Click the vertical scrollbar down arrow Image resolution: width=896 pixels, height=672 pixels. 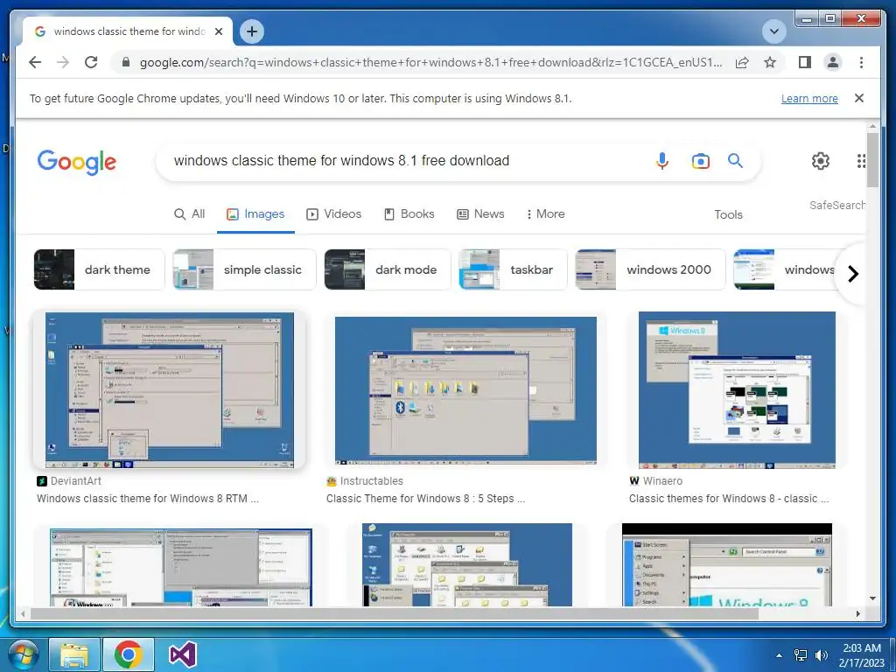872,598
